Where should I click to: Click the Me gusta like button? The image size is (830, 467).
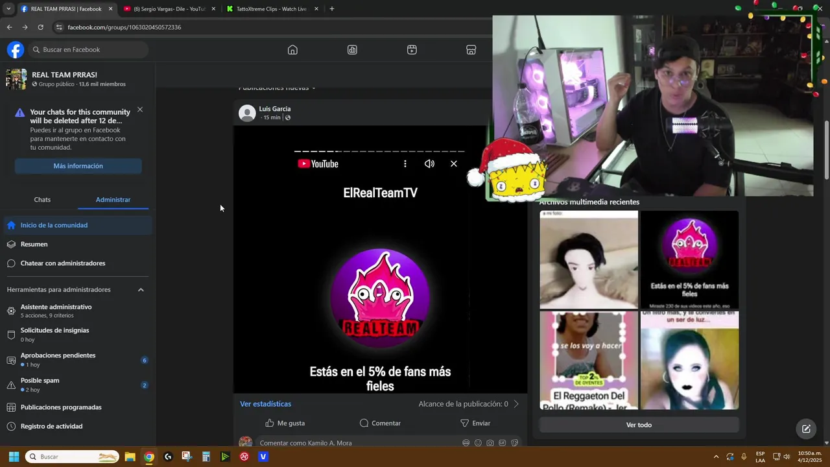[x=285, y=423]
